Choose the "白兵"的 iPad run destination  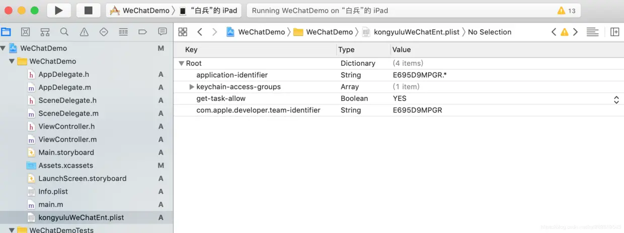click(x=208, y=11)
